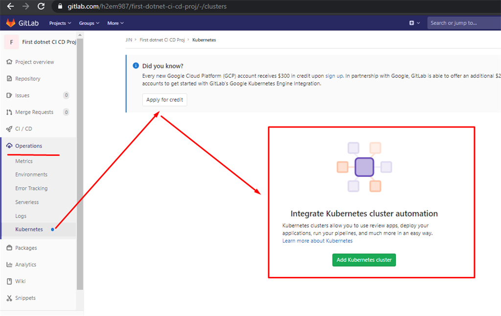Viewport: 501px width, 316px height.
Task: Open Project overview in sidebar
Action: pyautogui.click(x=35, y=62)
